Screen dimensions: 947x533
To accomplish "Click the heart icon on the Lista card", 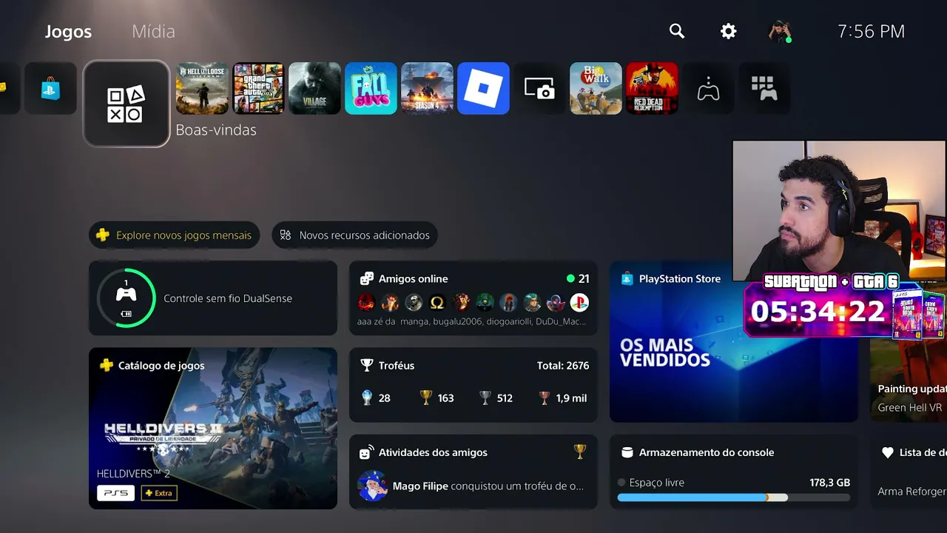I will (x=888, y=452).
